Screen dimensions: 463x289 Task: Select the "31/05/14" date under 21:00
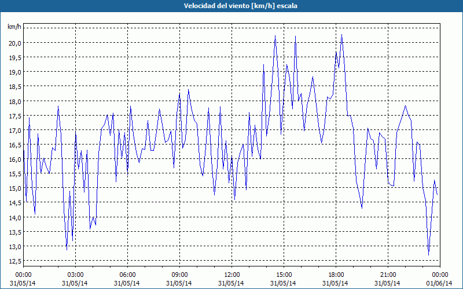(387, 283)
